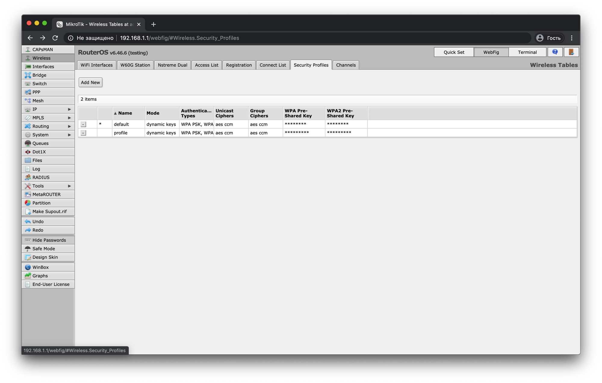This screenshot has height=383, width=602.
Task: Switch to Channels tab
Action: 346,65
